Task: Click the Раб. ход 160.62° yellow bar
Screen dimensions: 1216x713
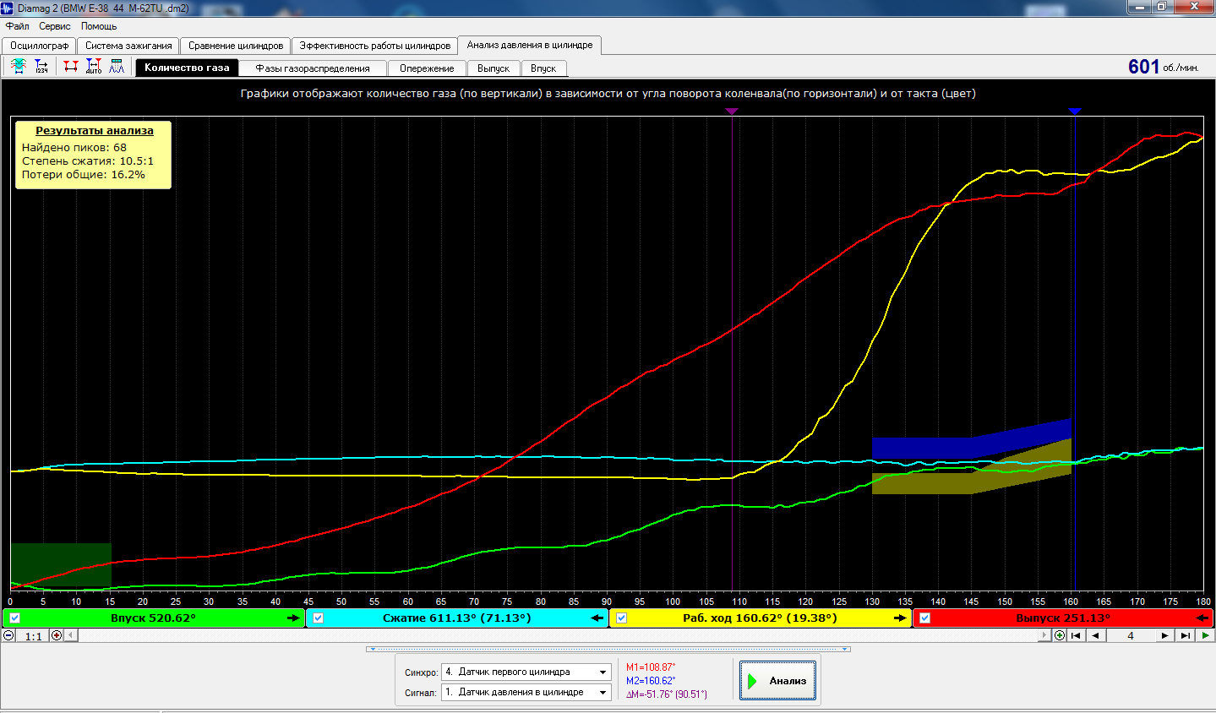Action: 760,618
